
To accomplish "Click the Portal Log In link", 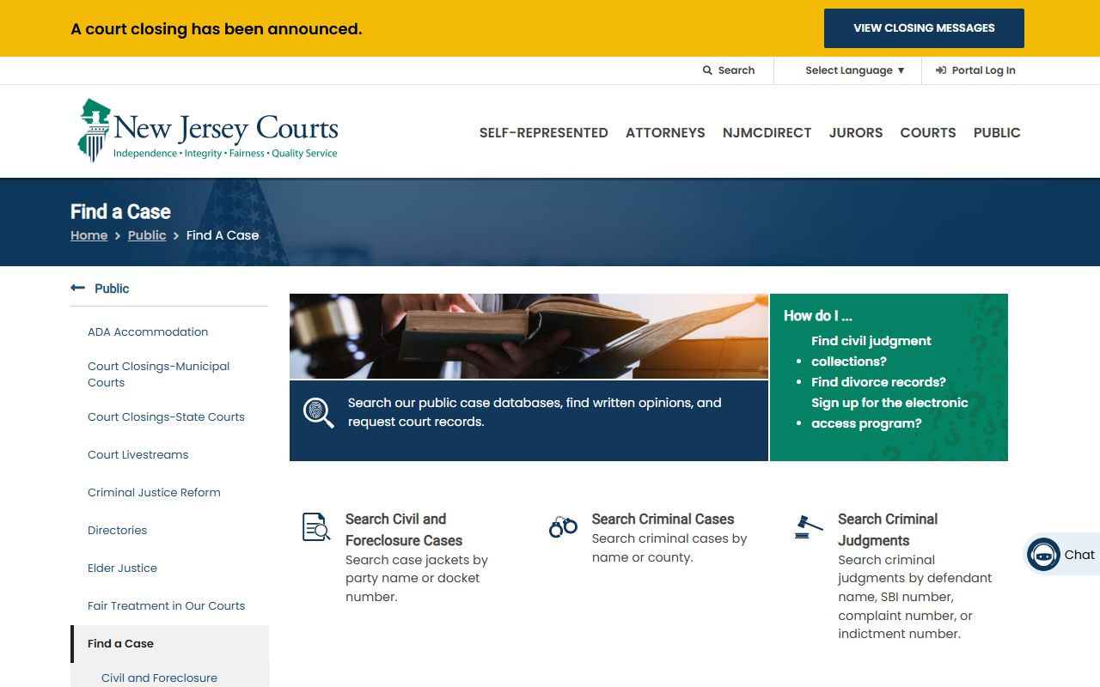I will (x=975, y=70).
